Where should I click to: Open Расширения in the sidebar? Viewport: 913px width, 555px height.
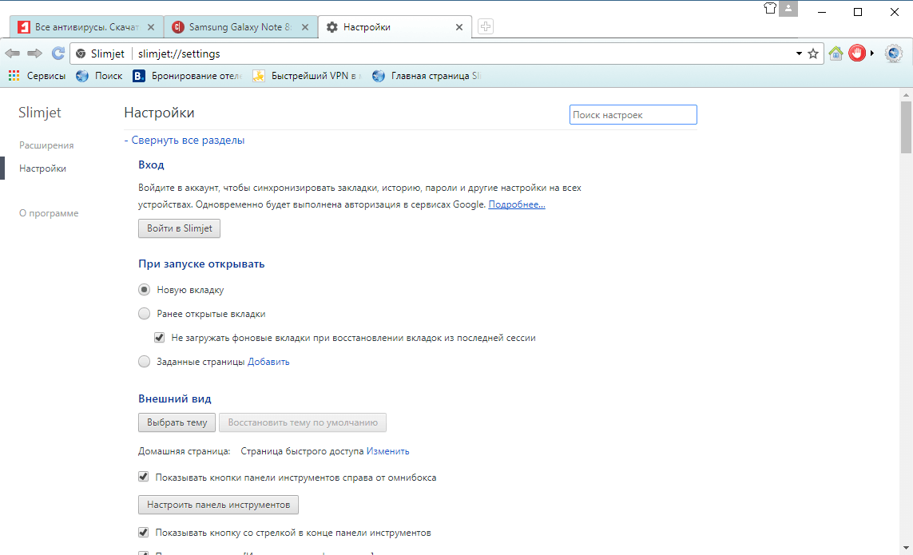46,145
